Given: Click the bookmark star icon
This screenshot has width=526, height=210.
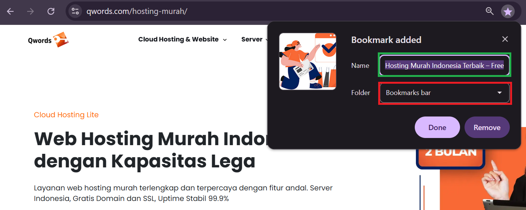Looking at the screenshot, I should tap(508, 11).
